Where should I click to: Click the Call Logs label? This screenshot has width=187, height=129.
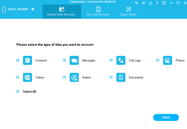pos(135,61)
